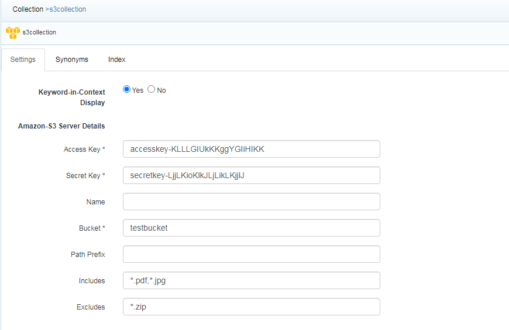The width and height of the screenshot is (509, 330).
Task: Focus the Access Key input field
Action: point(251,149)
